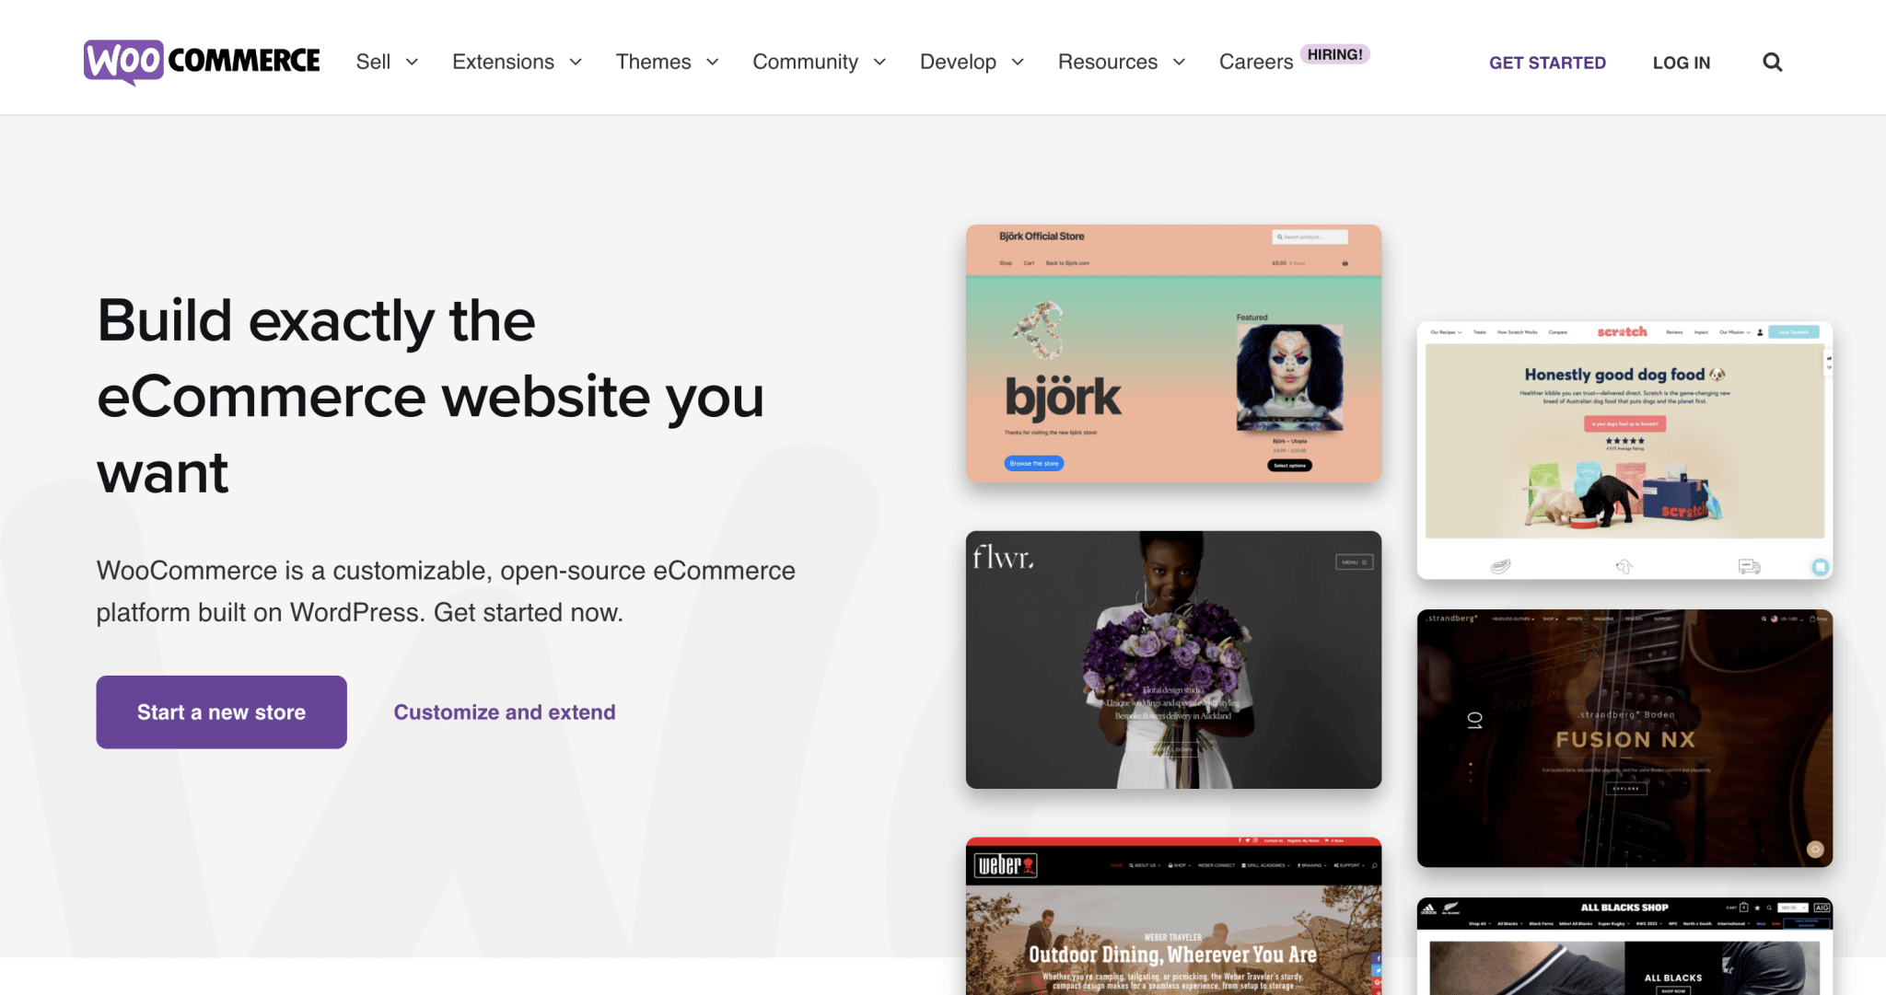The image size is (1886, 995).
Task: Open the All Blacks Shop thumbnail
Action: [x=1624, y=946]
